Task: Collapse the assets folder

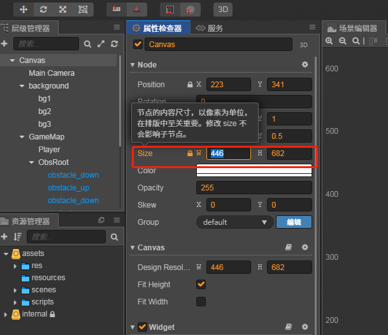Action: [6, 254]
